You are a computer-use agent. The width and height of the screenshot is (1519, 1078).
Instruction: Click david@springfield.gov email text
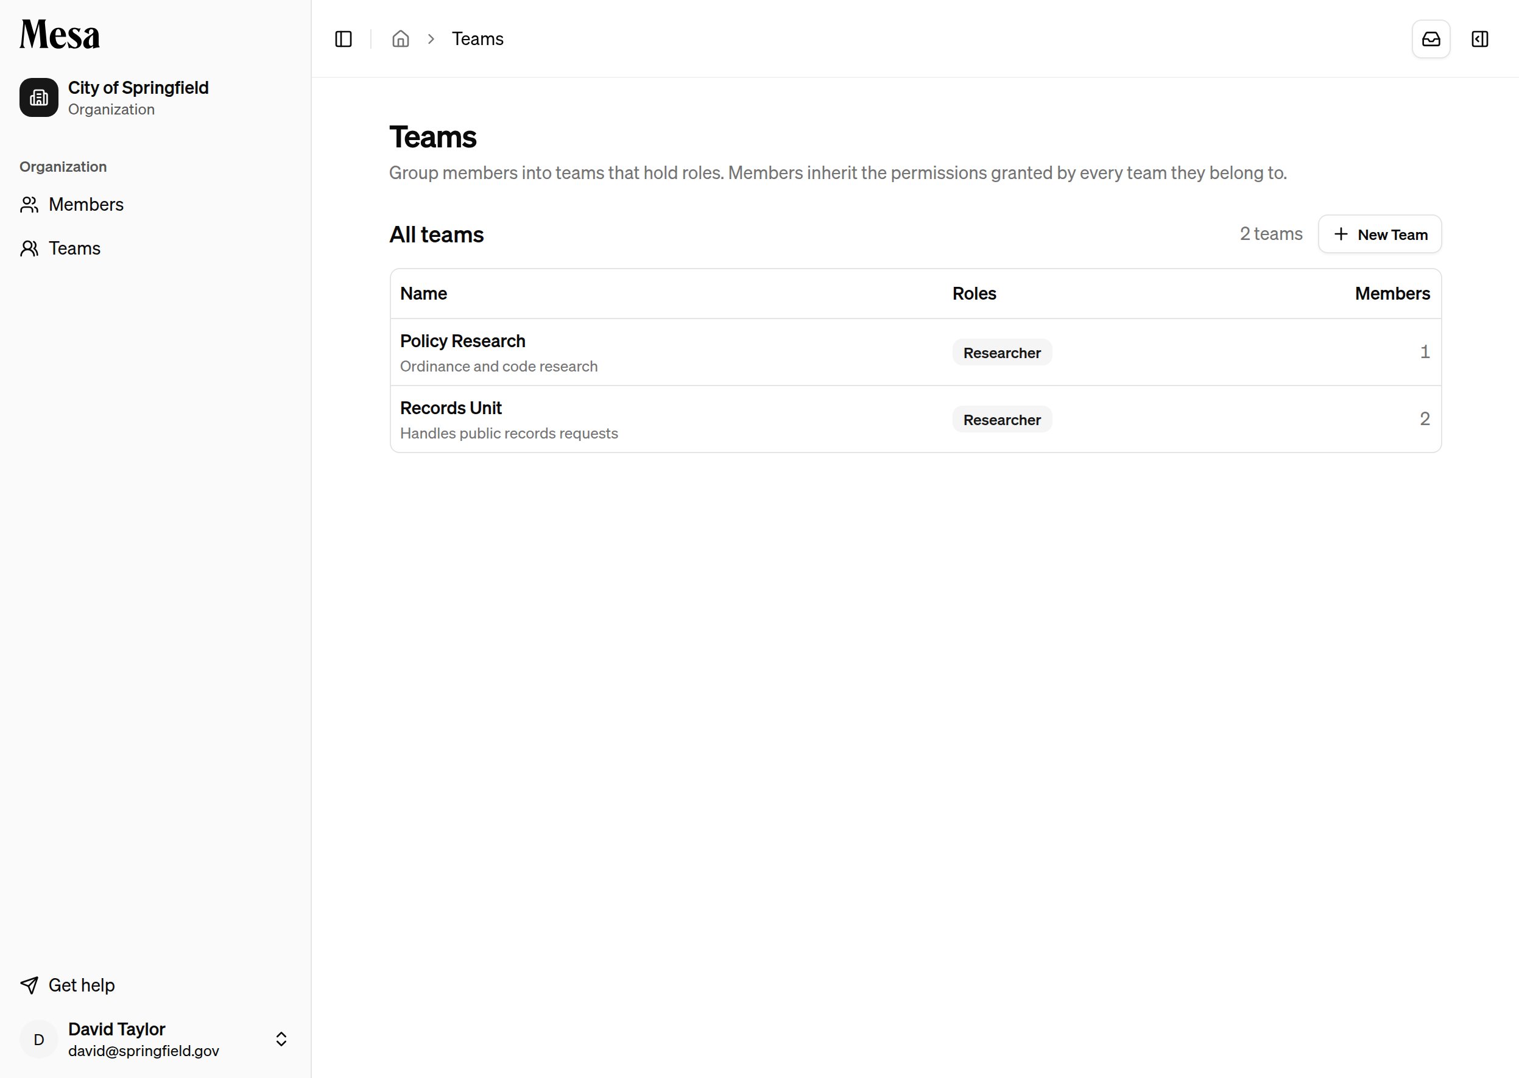(143, 1051)
